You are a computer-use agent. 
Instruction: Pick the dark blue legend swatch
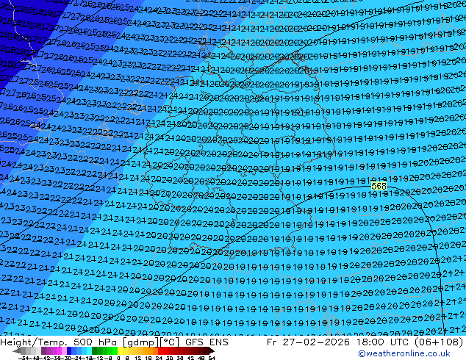(x=69, y=350)
